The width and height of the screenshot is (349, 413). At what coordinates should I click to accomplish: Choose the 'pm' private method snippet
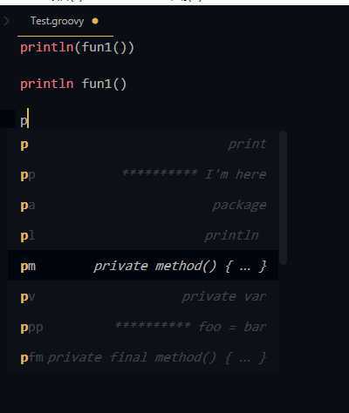pyautogui.click(x=143, y=267)
